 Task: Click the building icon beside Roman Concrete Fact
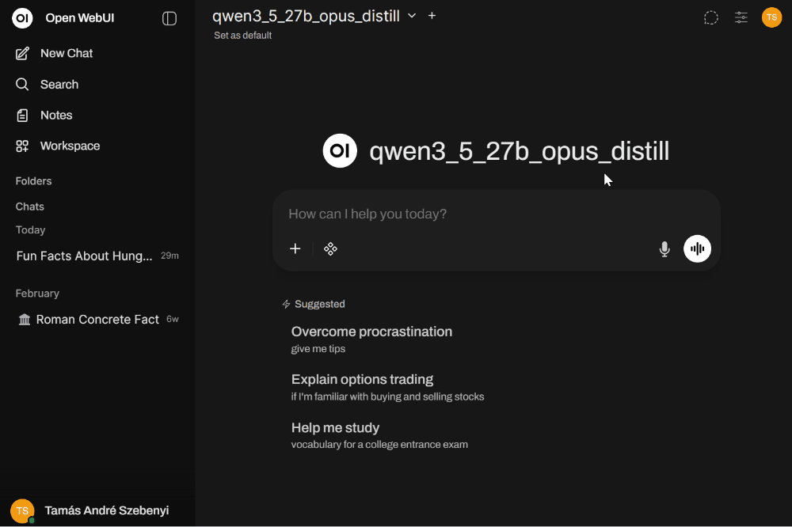(25, 320)
